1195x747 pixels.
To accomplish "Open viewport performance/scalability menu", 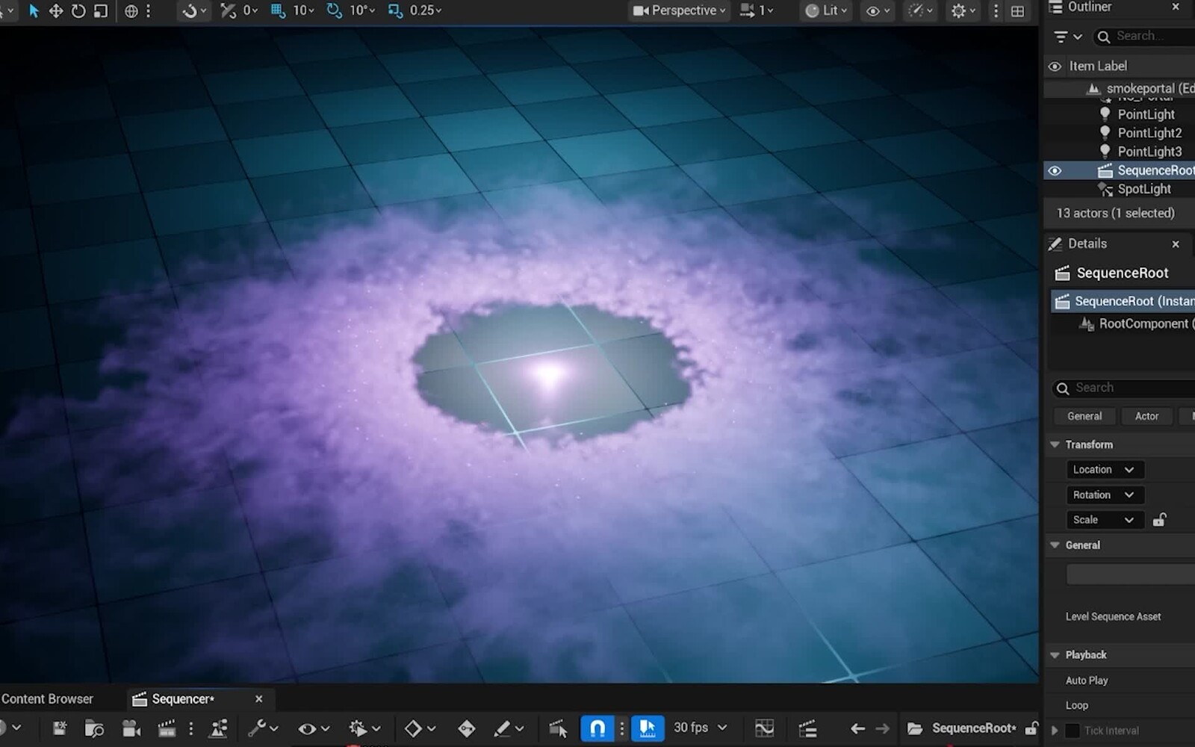I will [919, 10].
